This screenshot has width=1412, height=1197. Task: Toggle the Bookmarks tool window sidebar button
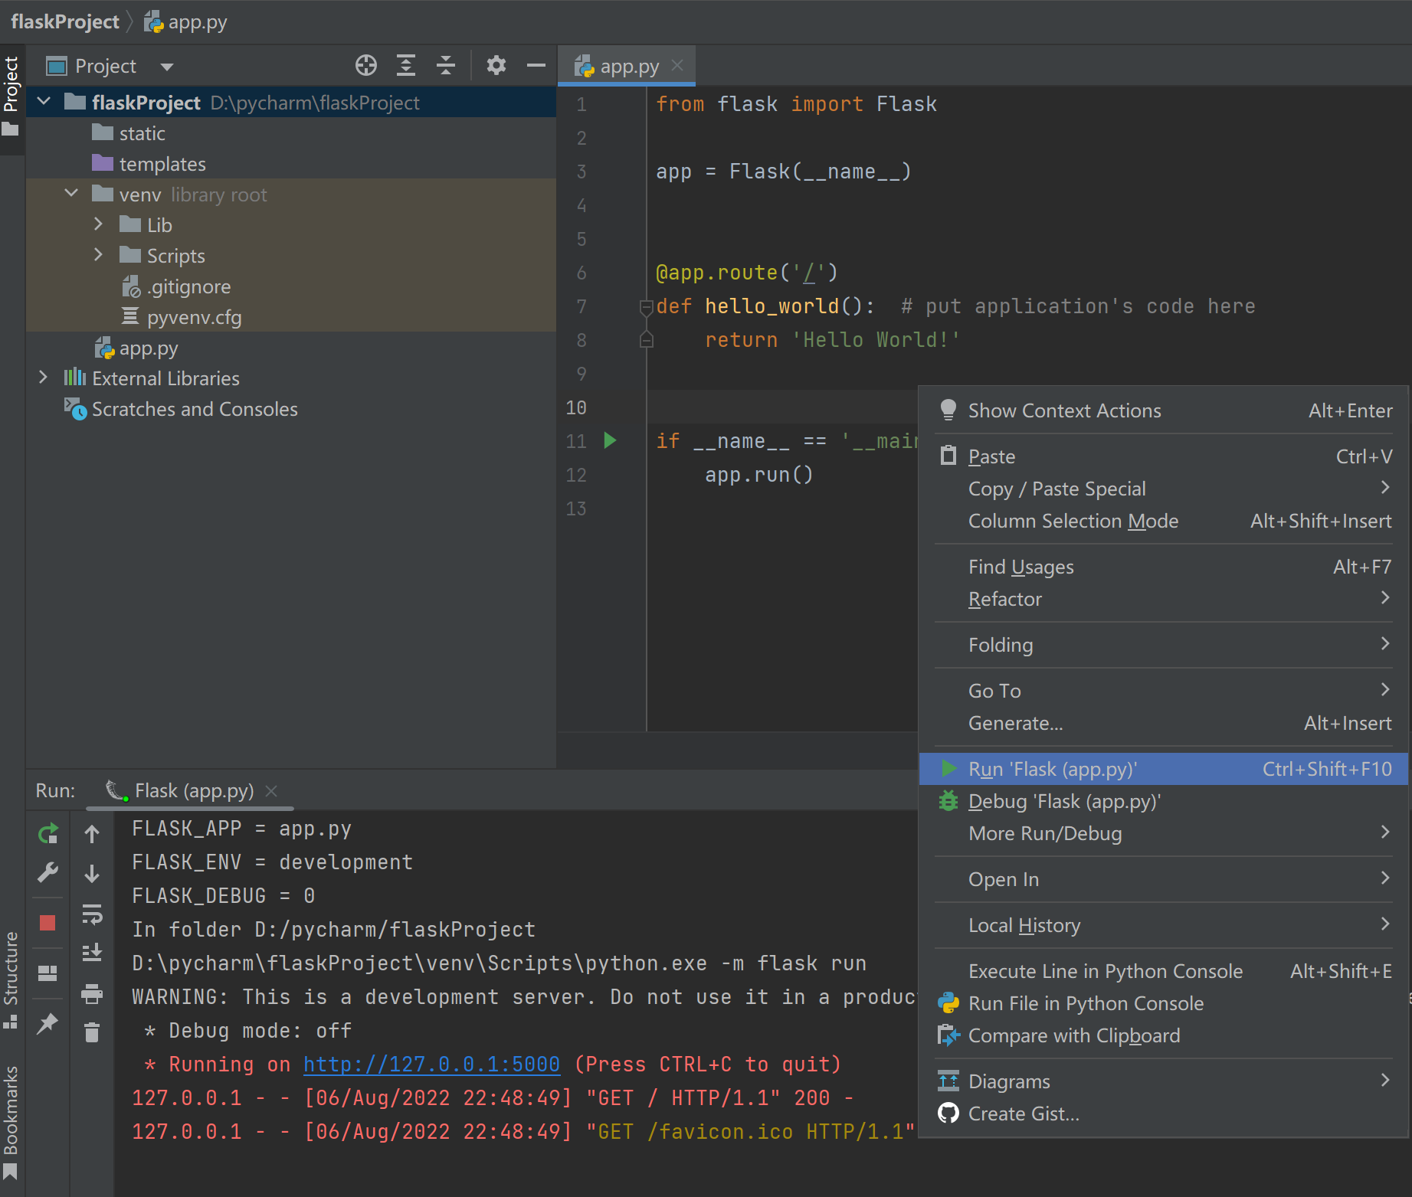pyautogui.click(x=11, y=1123)
